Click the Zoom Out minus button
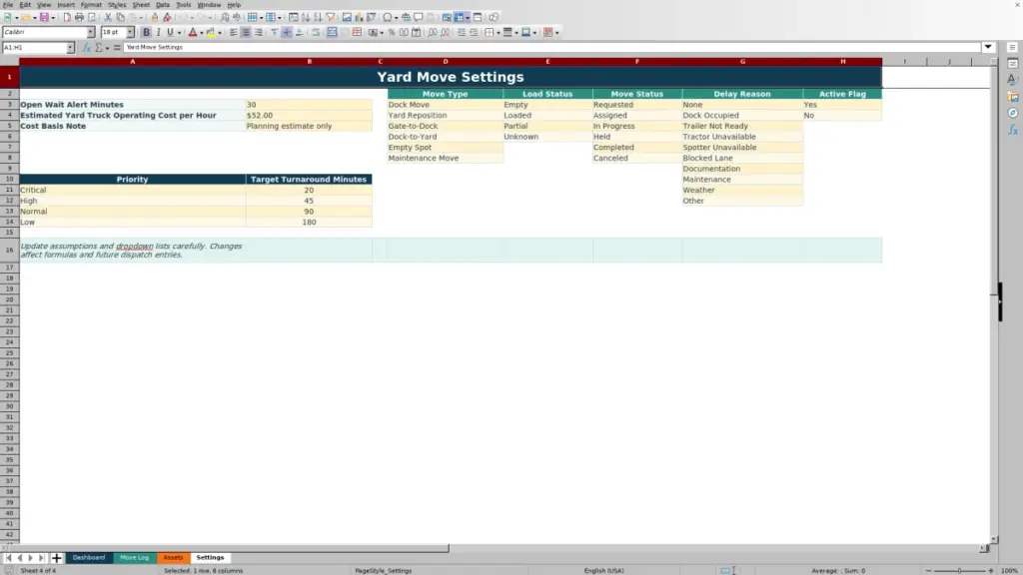1023x575 pixels. pos(928,570)
